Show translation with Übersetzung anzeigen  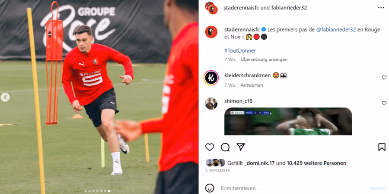[264, 59]
